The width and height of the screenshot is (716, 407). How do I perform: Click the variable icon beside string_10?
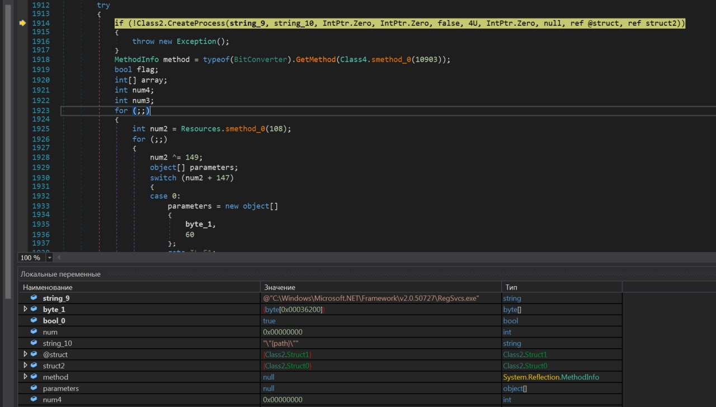[34, 343]
